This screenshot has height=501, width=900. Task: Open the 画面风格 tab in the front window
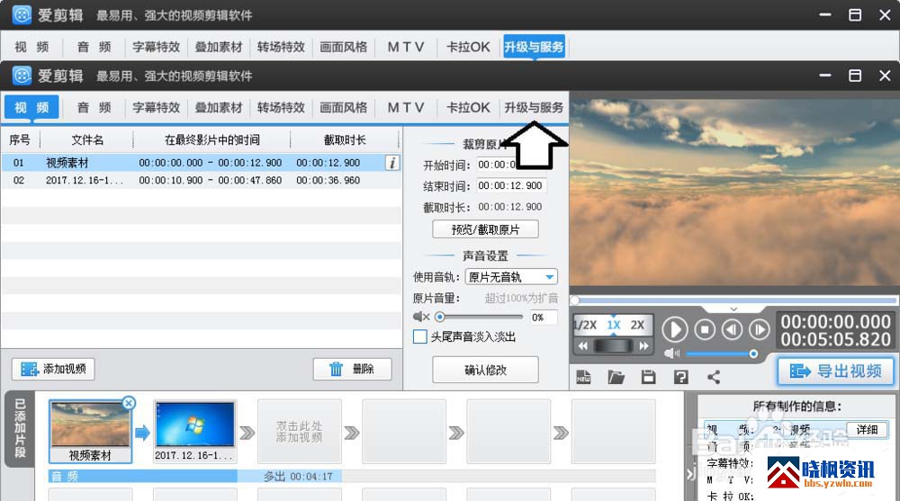tap(343, 107)
